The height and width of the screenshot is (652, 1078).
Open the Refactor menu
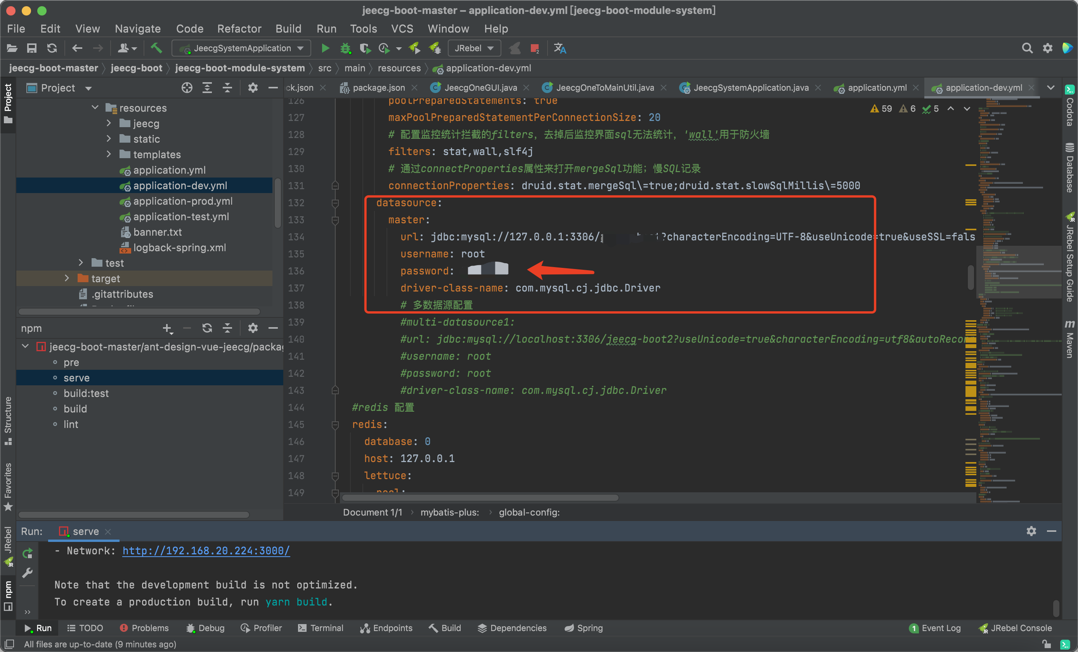(239, 29)
